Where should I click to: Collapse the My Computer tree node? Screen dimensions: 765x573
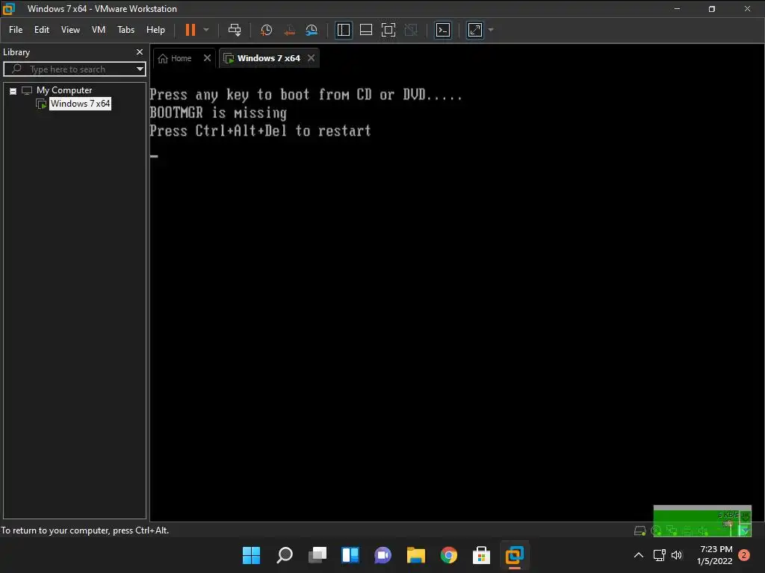tap(13, 90)
